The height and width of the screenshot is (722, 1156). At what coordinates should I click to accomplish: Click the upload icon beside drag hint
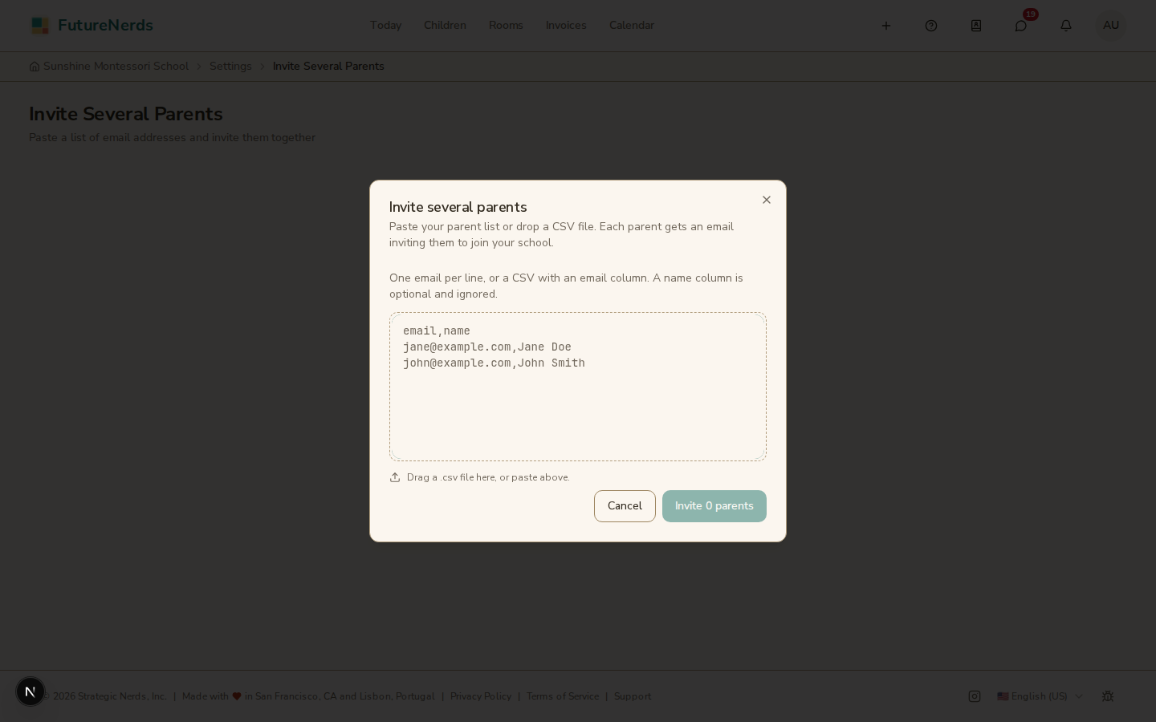tap(395, 477)
